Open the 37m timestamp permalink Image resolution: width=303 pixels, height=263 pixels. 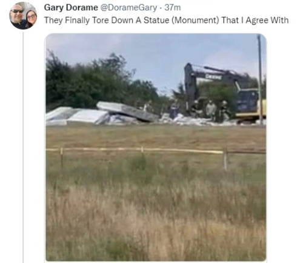(173, 8)
